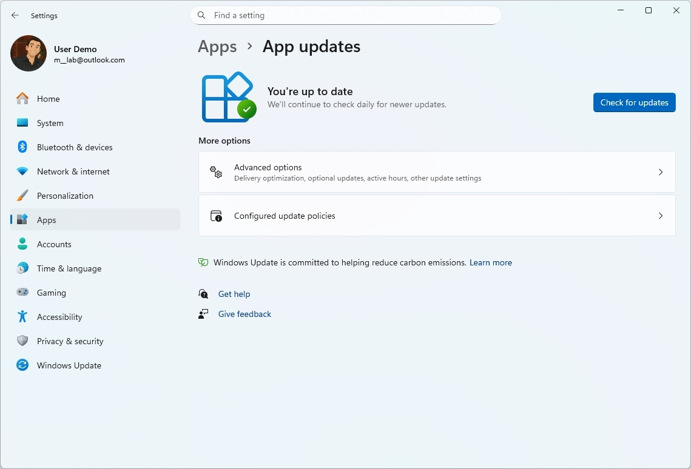Open Personalization settings
The width and height of the screenshot is (691, 469).
click(65, 196)
